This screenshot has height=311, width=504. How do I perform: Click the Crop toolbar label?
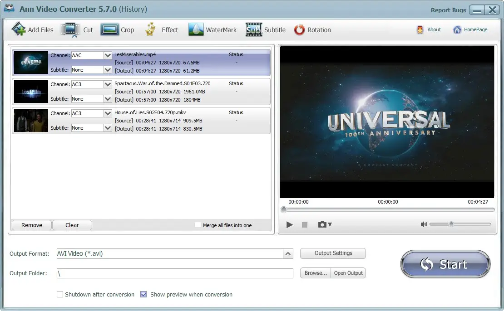coord(127,30)
